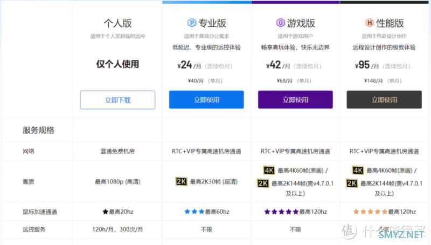Screen dimensions: 431x245
Task: Click the ¥24/月 连续包月 price
Action: [x=205, y=65]
